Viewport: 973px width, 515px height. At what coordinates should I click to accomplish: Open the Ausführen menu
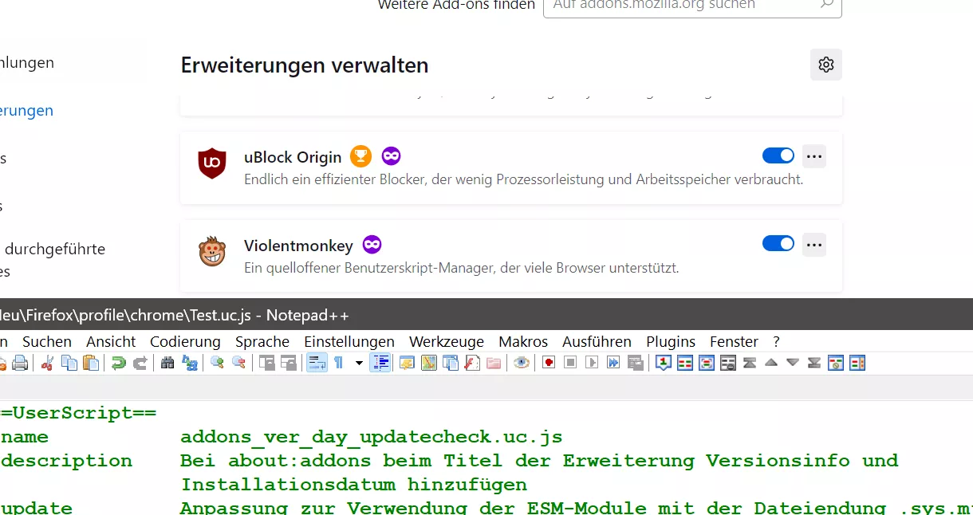click(597, 341)
